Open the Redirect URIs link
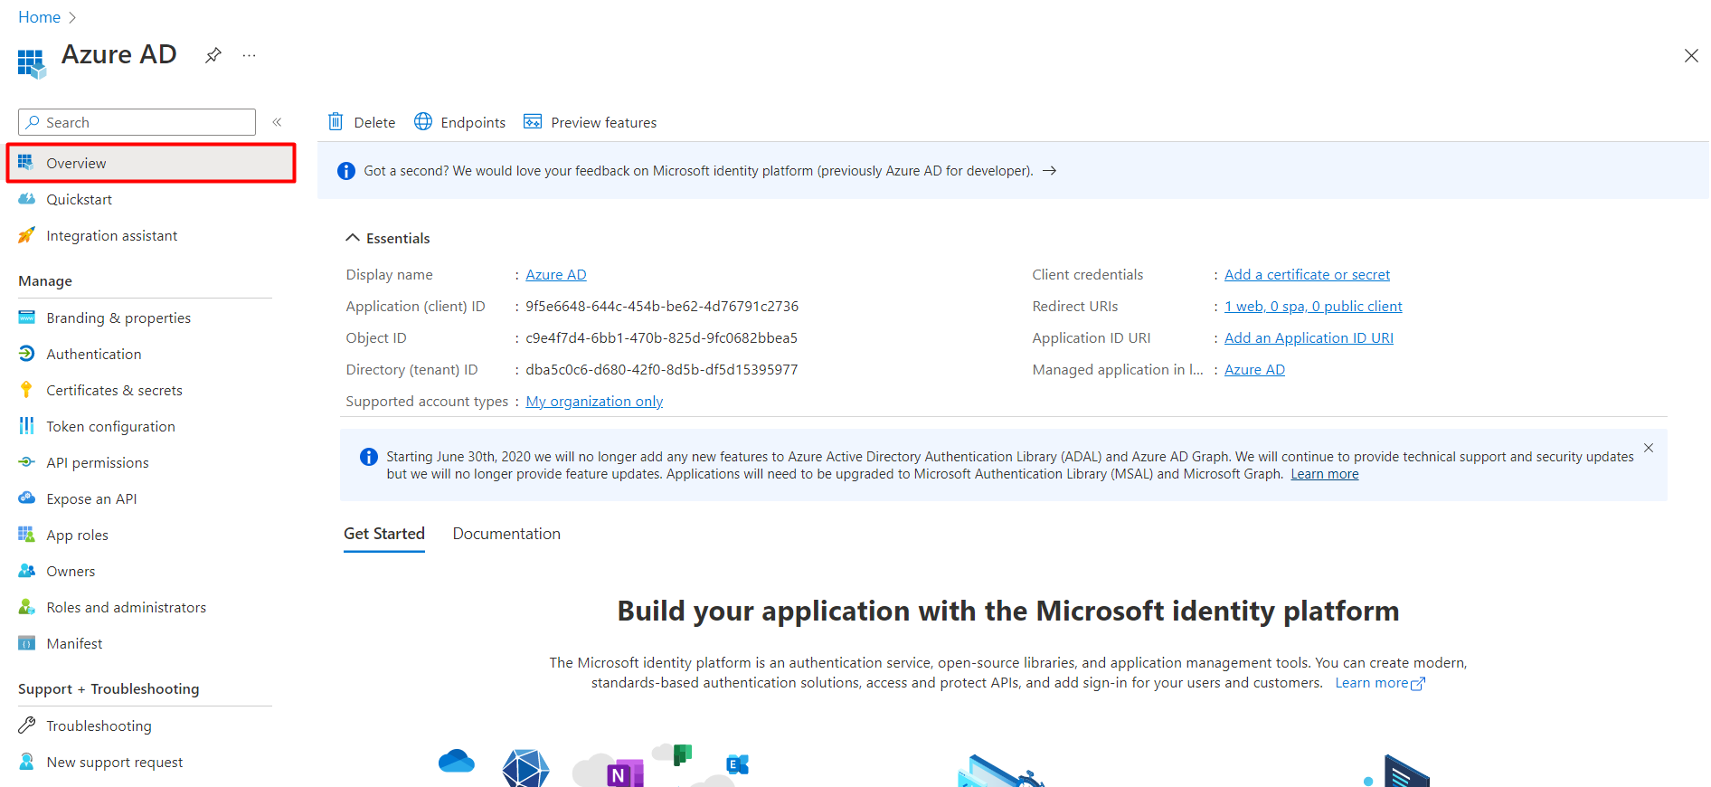Screen dimensions: 1711x787 click(1313, 306)
